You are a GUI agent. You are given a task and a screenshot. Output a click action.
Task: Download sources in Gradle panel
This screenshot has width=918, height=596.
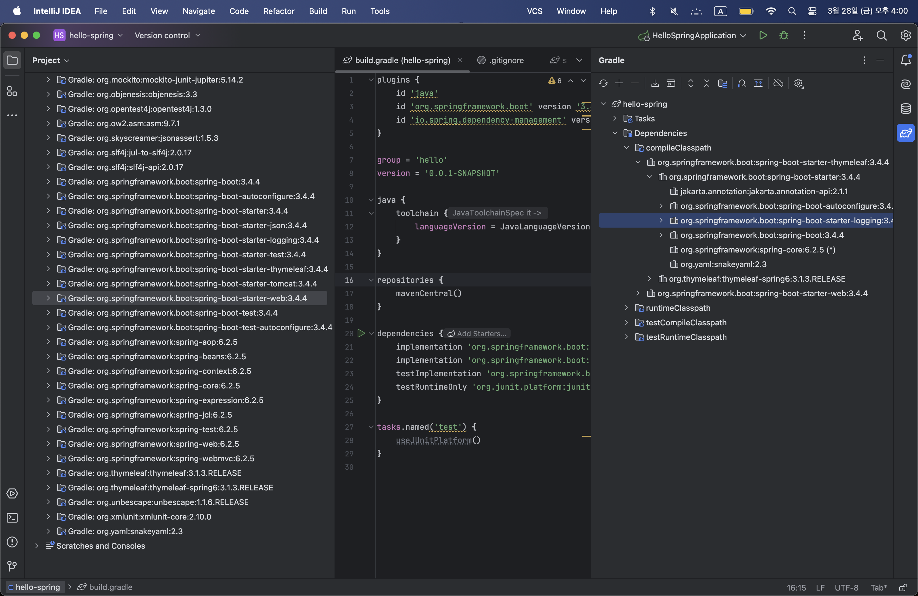point(655,83)
